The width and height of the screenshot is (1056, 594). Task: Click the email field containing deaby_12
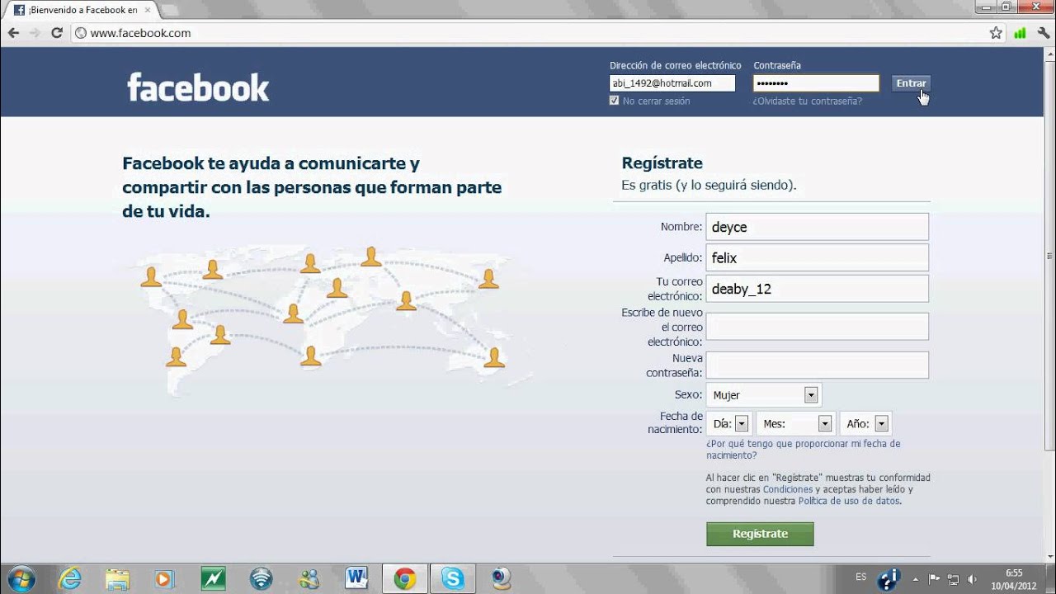[x=818, y=289]
